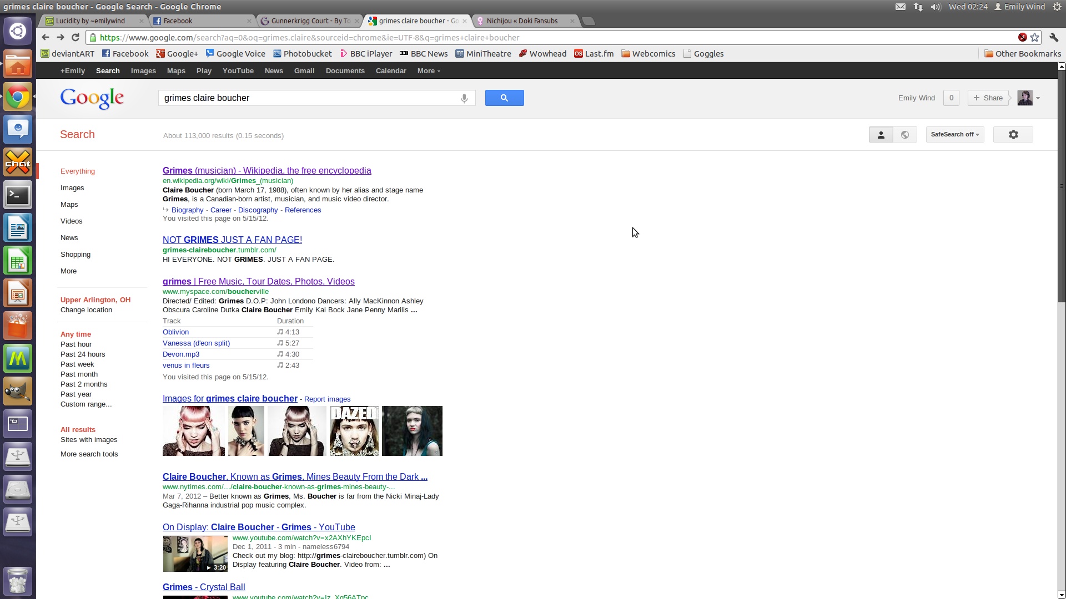Image resolution: width=1066 pixels, height=599 pixels.
Task: Open Gmail in the Google top bar
Action: pyautogui.click(x=304, y=71)
